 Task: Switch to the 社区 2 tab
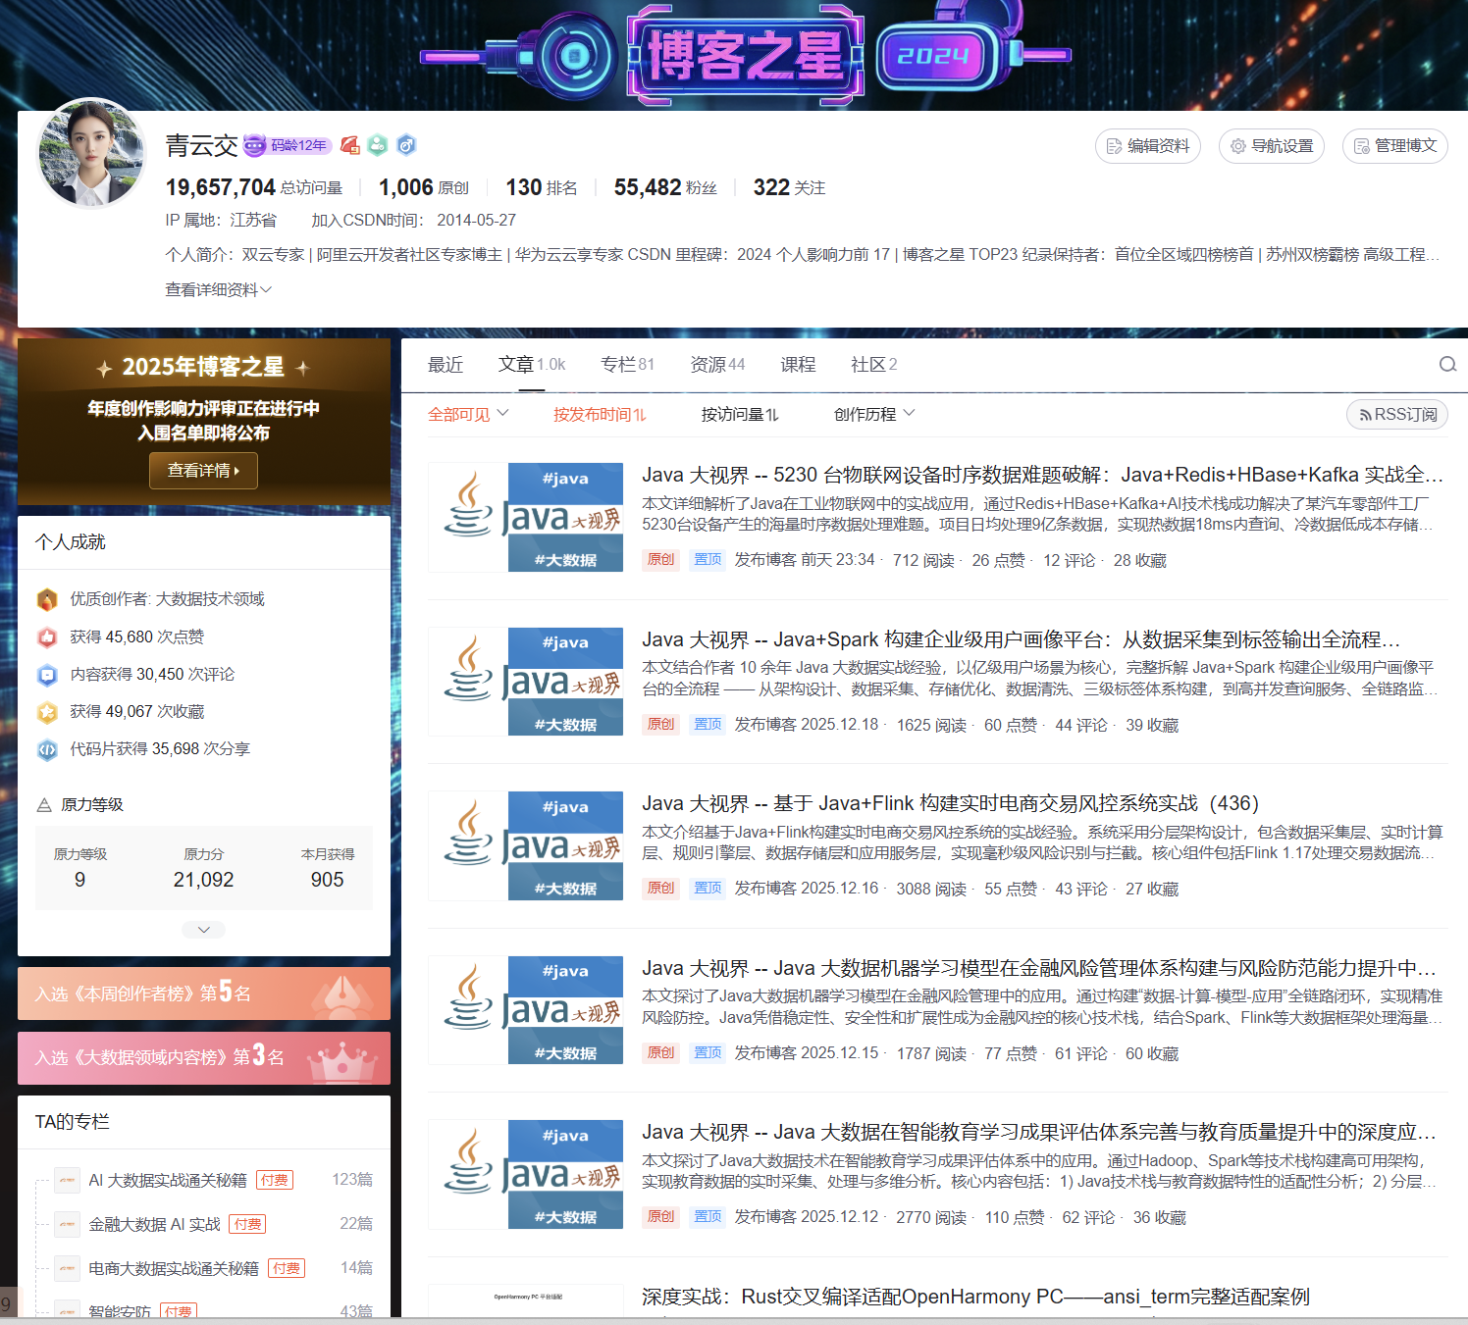[873, 365]
